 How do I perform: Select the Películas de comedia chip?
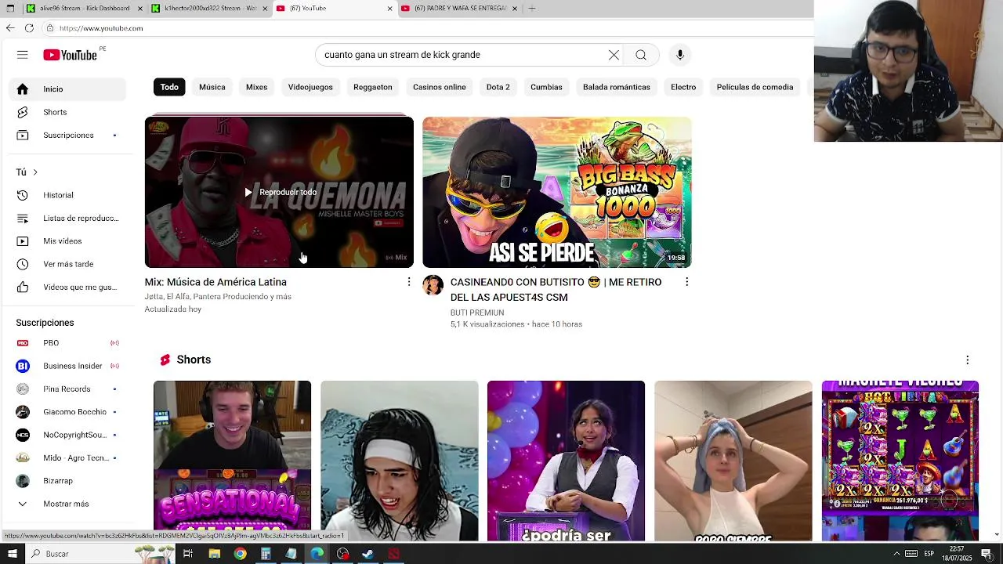click(x=755, y=87)
